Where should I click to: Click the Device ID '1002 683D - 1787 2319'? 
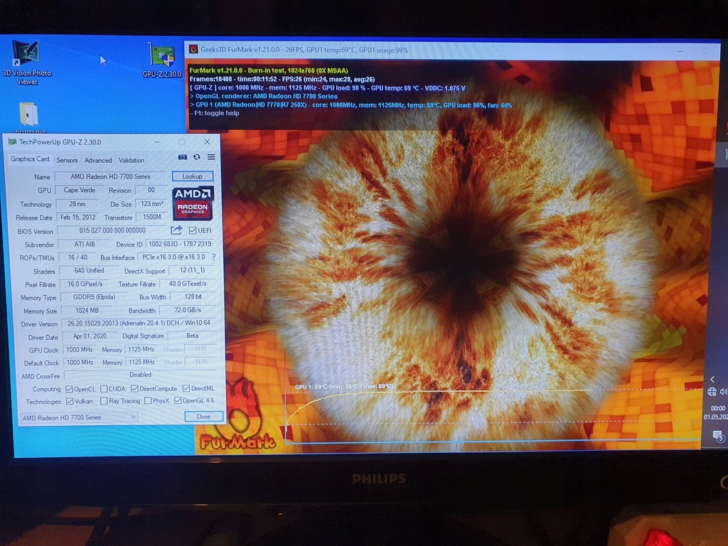(x=180, y=244)
